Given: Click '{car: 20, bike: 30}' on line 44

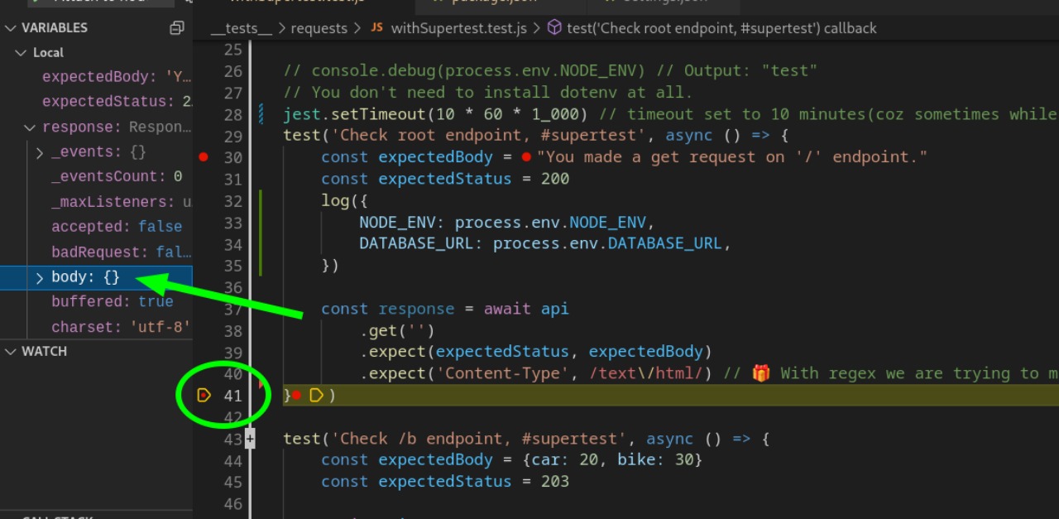Looking at the screenshot, I should click(x=614, y=460).
